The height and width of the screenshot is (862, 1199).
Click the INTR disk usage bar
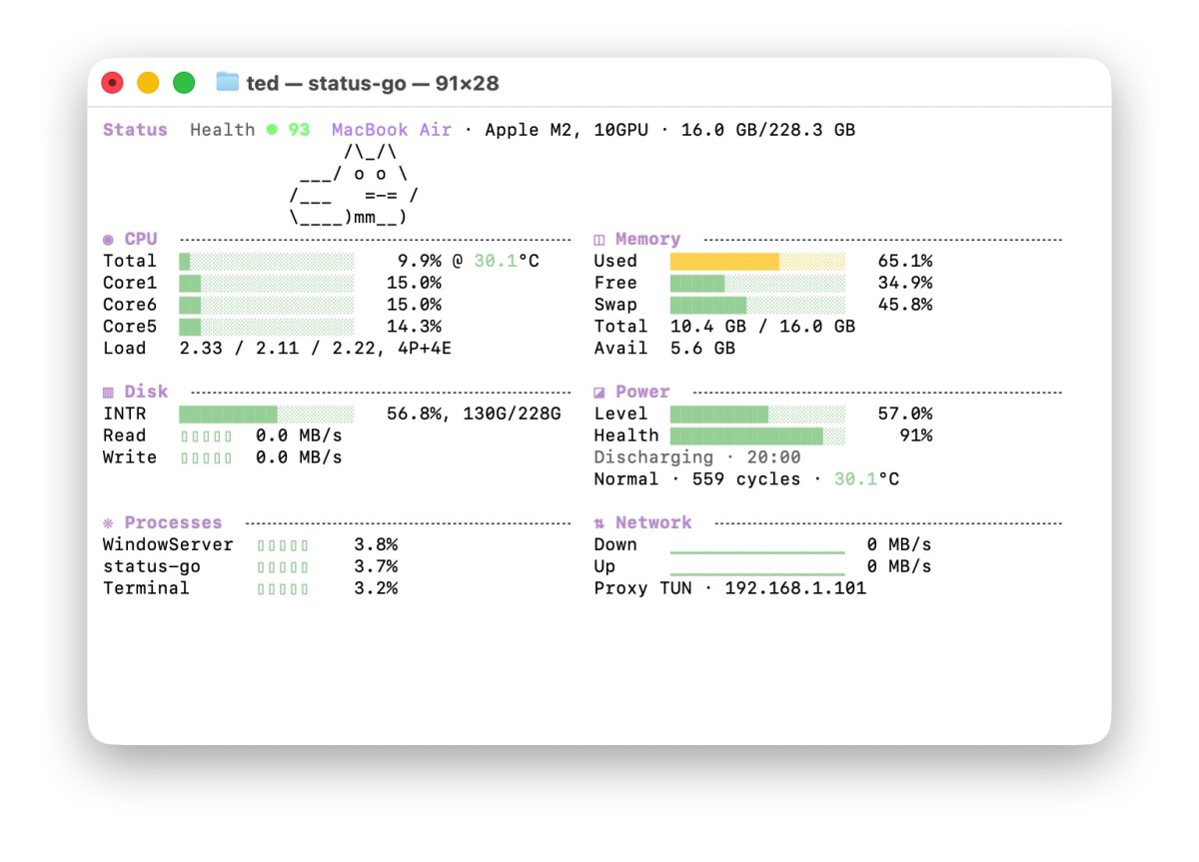[x=267, y=414]
